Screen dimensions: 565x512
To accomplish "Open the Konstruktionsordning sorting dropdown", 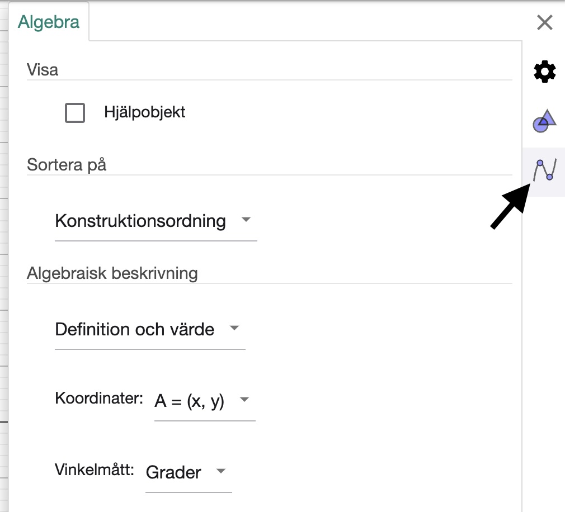I will tap(151, 221).
